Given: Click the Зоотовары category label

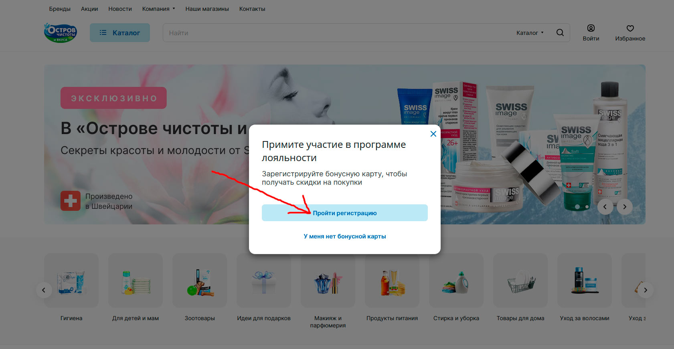Looking at the screenshot, I should (200, 318).
